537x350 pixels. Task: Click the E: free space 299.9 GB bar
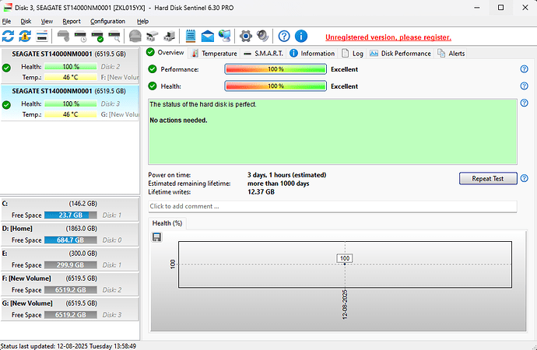71,265
